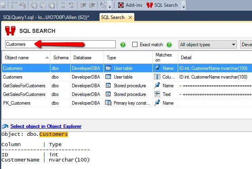Sort by the Matches on column header
The height and width of the screenshot is (169, 252).
[x=165, y=58]
